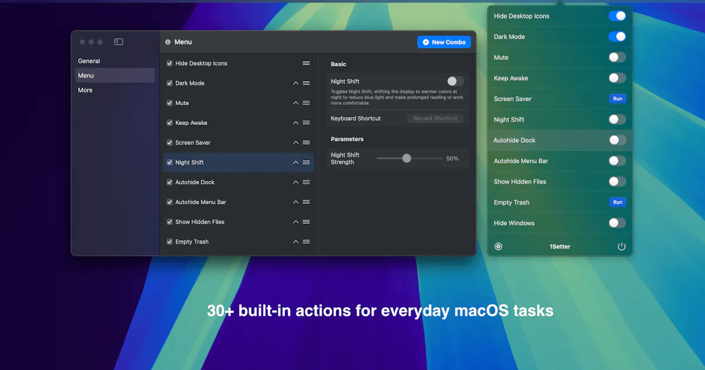Screen dimensions: 705x370
Task: Click the reorder handle for Autohide Menu Bar
Action: pos(306,202)
